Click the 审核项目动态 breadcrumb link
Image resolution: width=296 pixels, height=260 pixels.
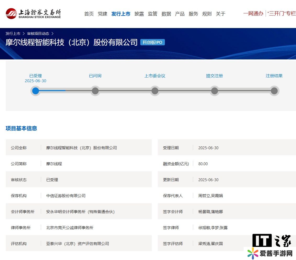38,34
